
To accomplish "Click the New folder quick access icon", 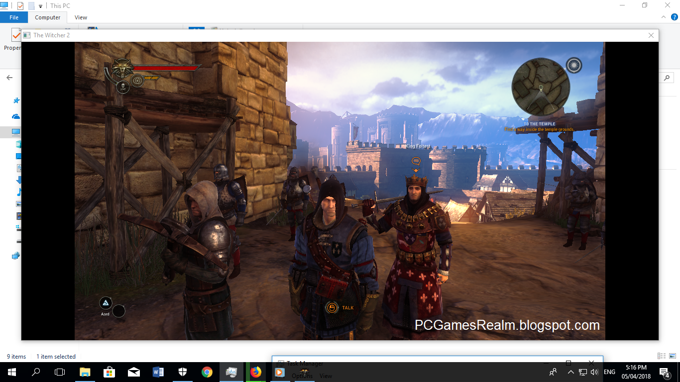I will pyautogui.click(x=31, y=6).
